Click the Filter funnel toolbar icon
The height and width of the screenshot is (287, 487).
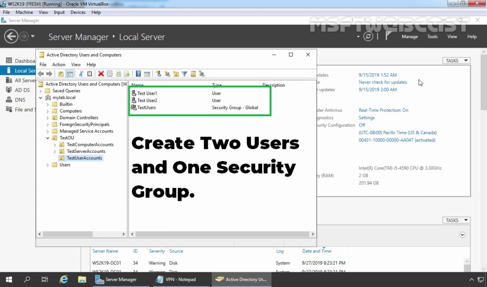[185, 74]
